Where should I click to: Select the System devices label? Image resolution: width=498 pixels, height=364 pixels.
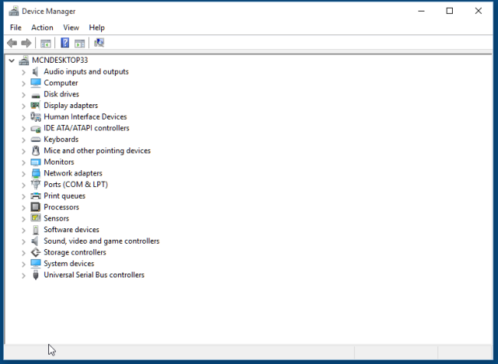click(69, 264)
